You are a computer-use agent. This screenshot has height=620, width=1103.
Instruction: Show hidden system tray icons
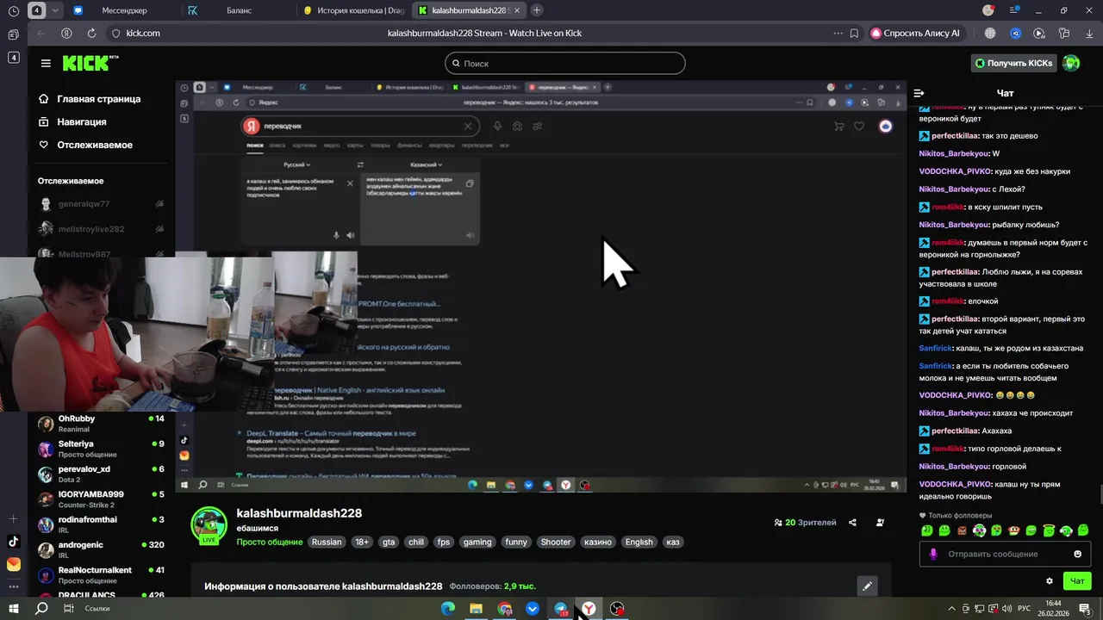(950, 609)
